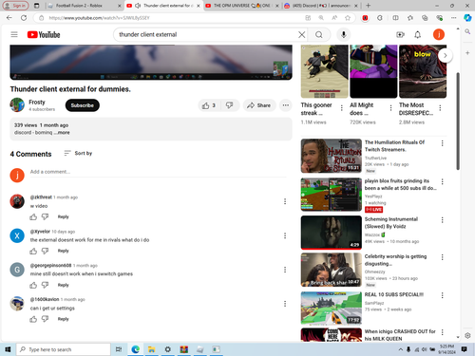
Task: Switch to the Football Fusion 2 - Roblox tab
Action: coord(84,6)
